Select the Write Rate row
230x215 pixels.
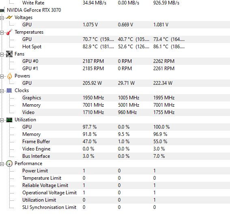(x=126, y=3)
